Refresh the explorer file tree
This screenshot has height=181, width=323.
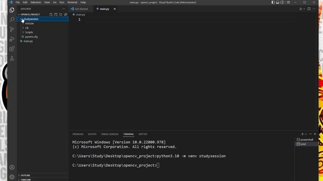tap(61, 15)
